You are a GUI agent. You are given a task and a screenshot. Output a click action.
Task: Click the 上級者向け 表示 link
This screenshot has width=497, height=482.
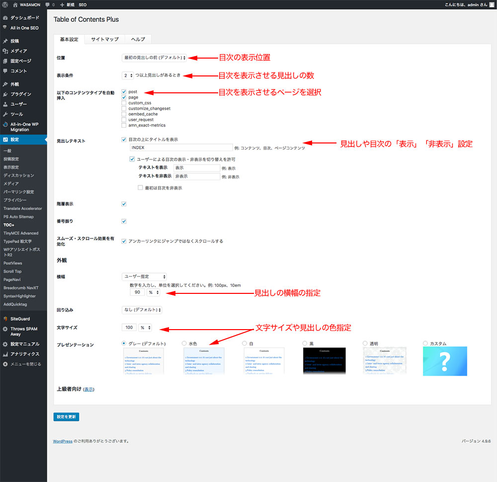click(89, 389)
